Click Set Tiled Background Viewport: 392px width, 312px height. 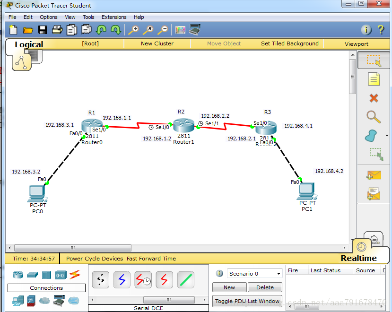coord(290,43)
